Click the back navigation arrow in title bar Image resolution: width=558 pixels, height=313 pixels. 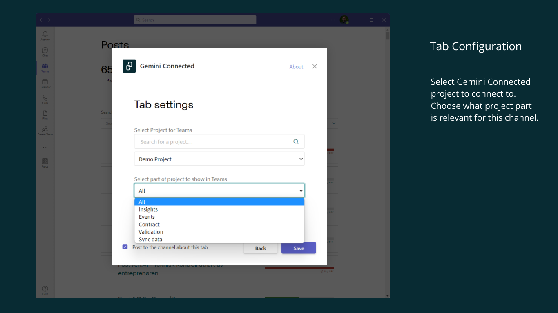41,20
